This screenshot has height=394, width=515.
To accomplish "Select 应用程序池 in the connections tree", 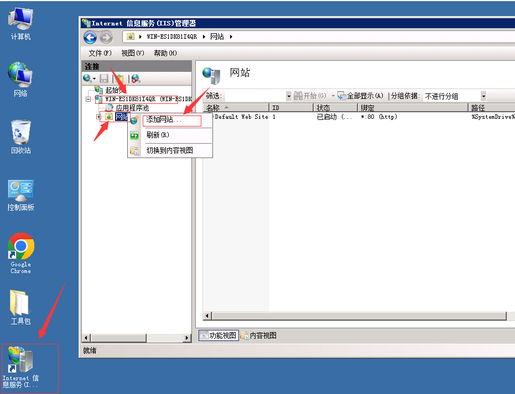I will point(132,108).
